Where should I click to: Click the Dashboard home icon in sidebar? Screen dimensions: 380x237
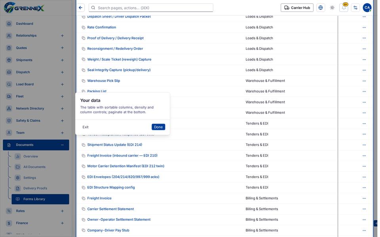tap(9, 24)
